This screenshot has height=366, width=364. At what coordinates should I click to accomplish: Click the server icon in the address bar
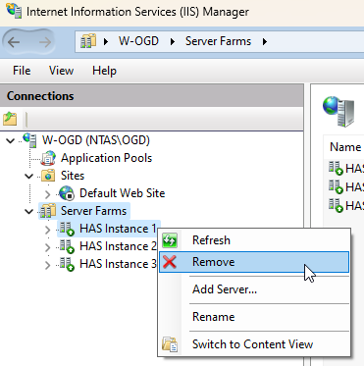coord(88,41)
